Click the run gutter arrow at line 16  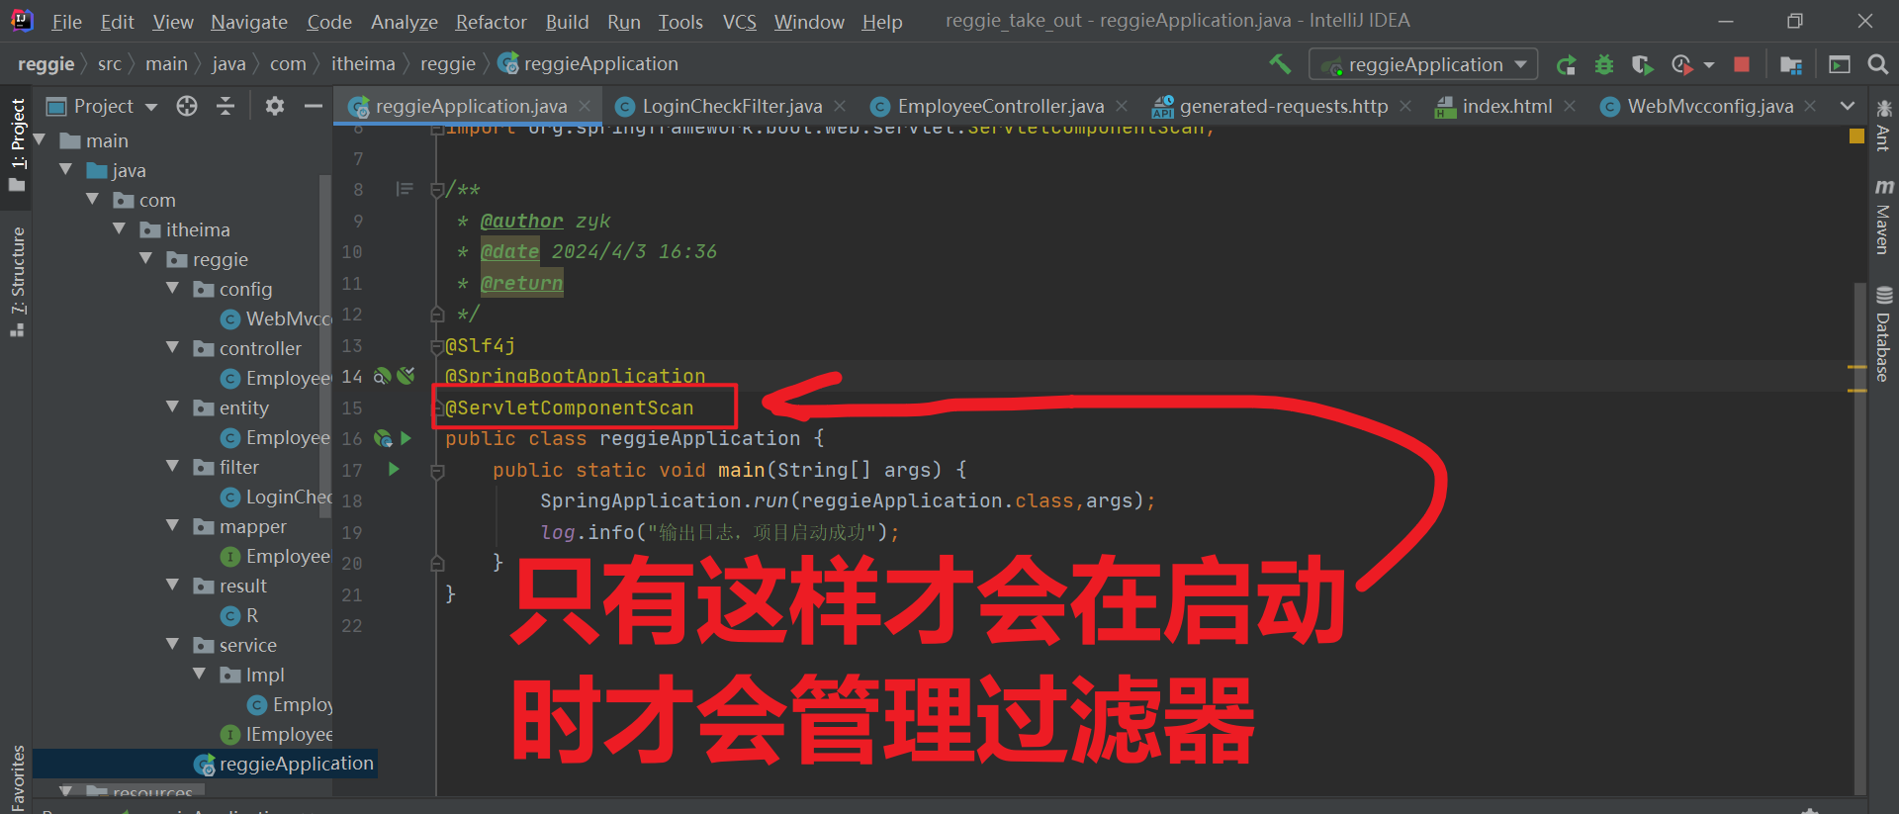pos(406,438)
